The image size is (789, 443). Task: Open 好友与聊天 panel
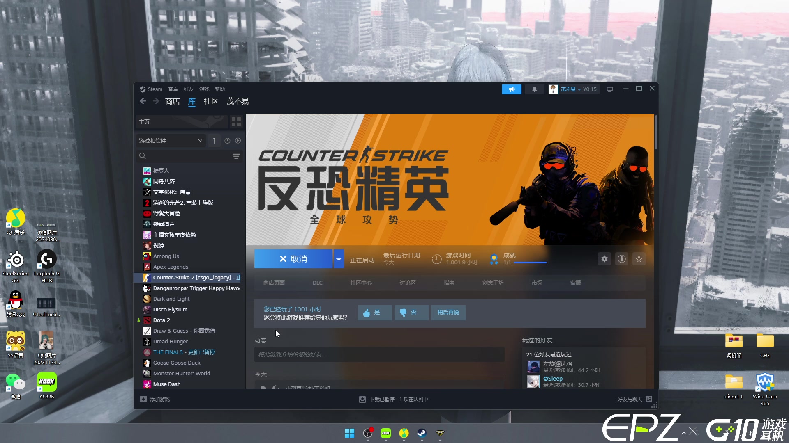634,400
